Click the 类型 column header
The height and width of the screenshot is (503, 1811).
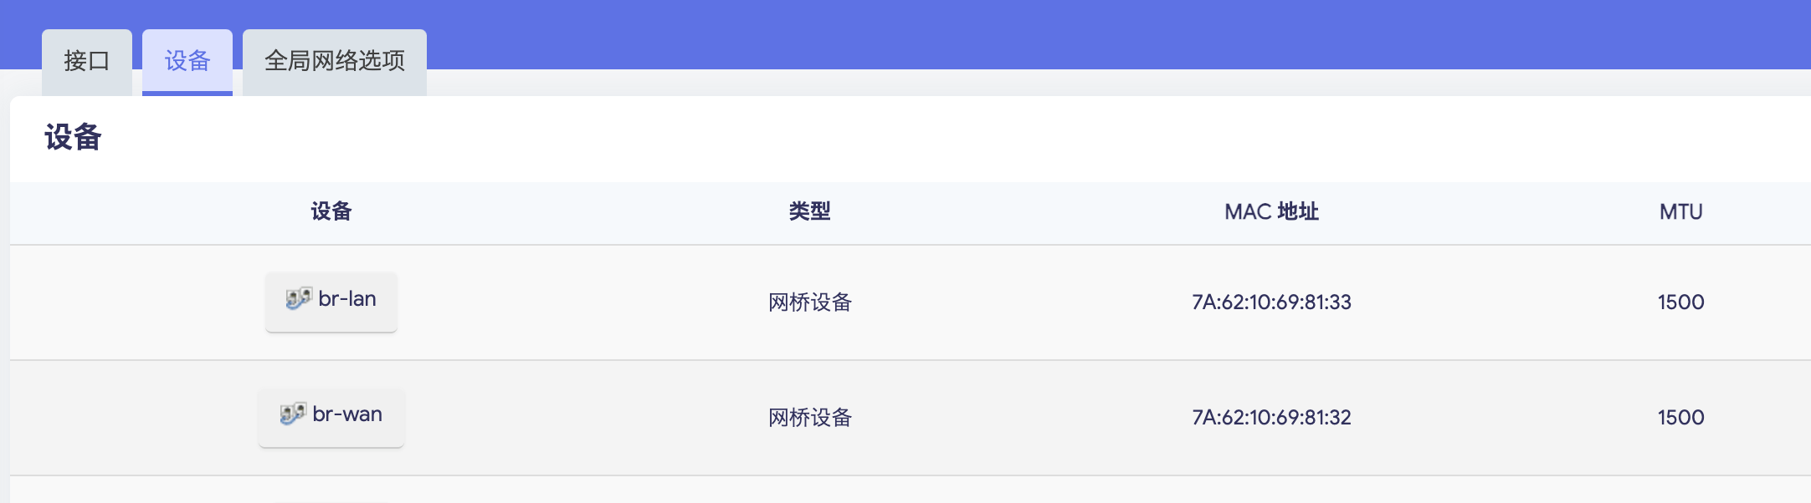(x=809, y=212)
